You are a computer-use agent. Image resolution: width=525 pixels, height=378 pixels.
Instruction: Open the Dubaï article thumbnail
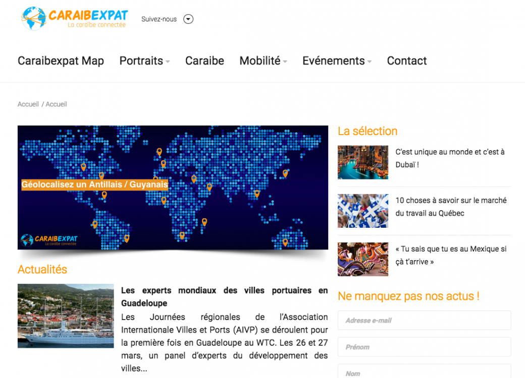[362, 162]
